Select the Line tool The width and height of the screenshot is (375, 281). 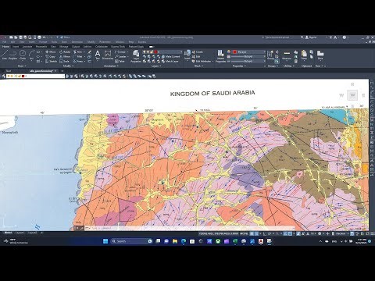pos(4,55)
